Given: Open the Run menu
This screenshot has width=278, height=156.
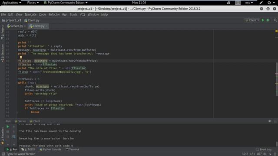Looking at the screenshot, I should pyautogui.click(x=65, y=14).
